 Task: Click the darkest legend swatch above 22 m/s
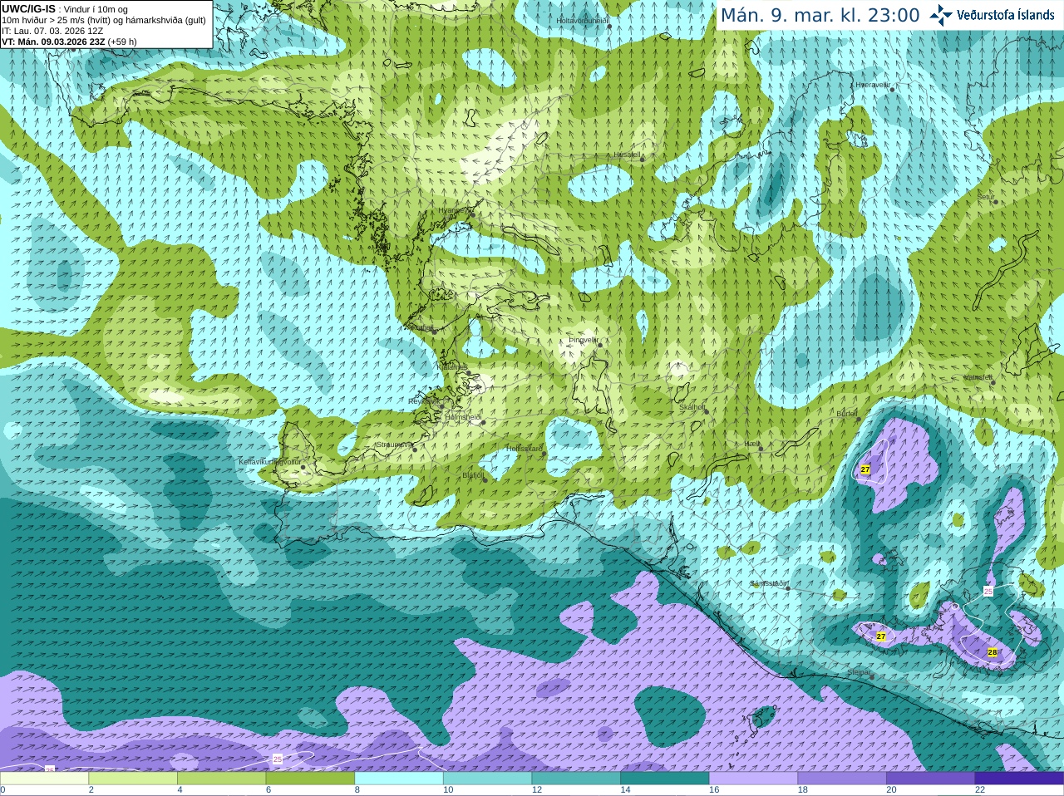[x=1019, y=779]
